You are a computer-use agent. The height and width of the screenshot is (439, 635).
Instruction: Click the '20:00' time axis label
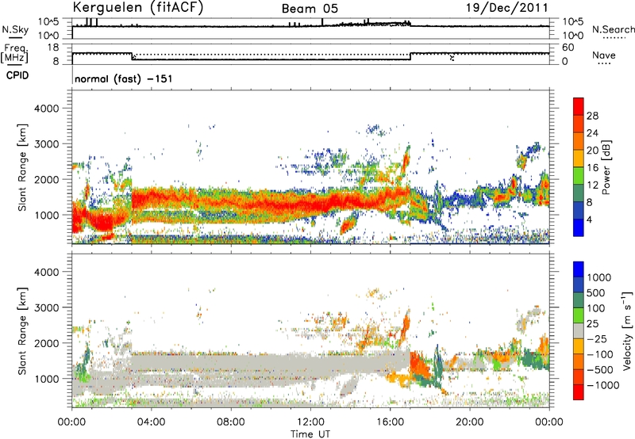(469, 422)
